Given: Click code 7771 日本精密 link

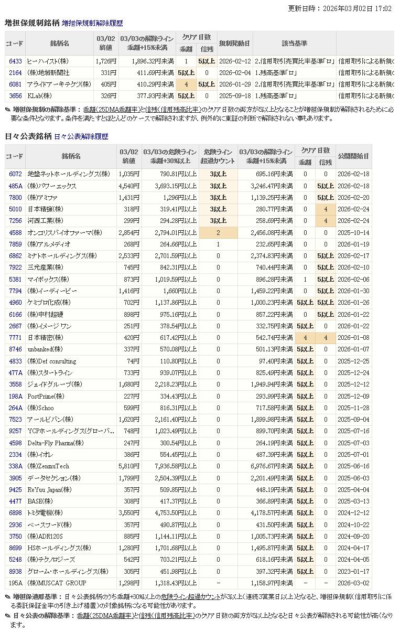Looking at the screenshot, I should point(15,338).
